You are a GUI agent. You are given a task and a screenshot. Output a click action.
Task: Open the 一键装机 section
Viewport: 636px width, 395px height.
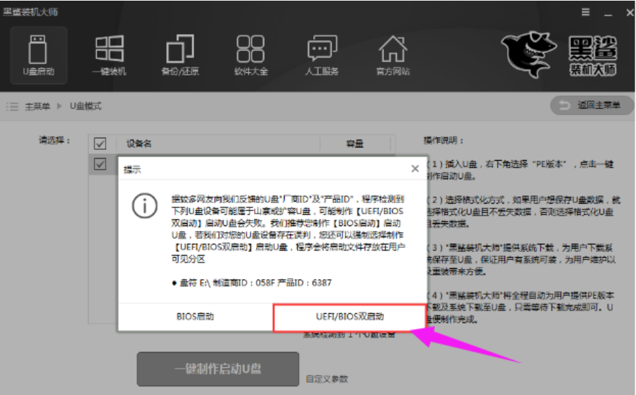(x=109, y=55)
